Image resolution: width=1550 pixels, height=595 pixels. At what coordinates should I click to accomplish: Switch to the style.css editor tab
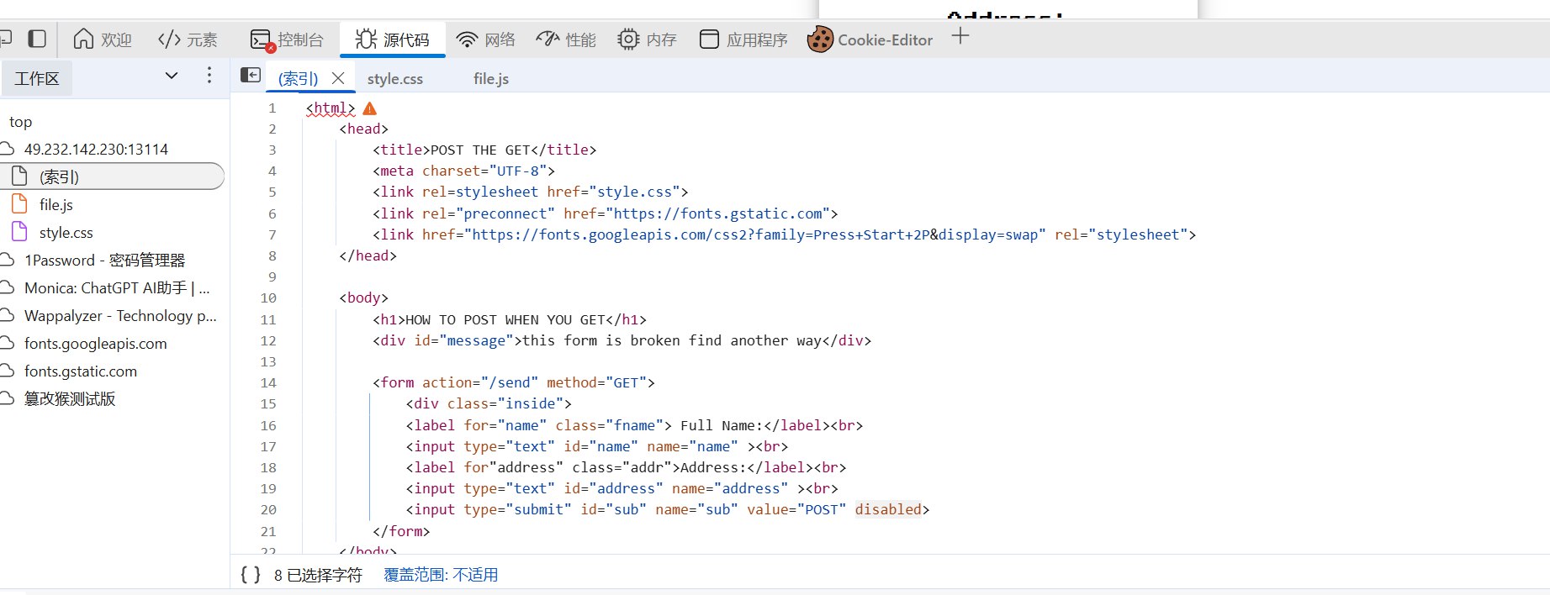click(x=395, y=79)
